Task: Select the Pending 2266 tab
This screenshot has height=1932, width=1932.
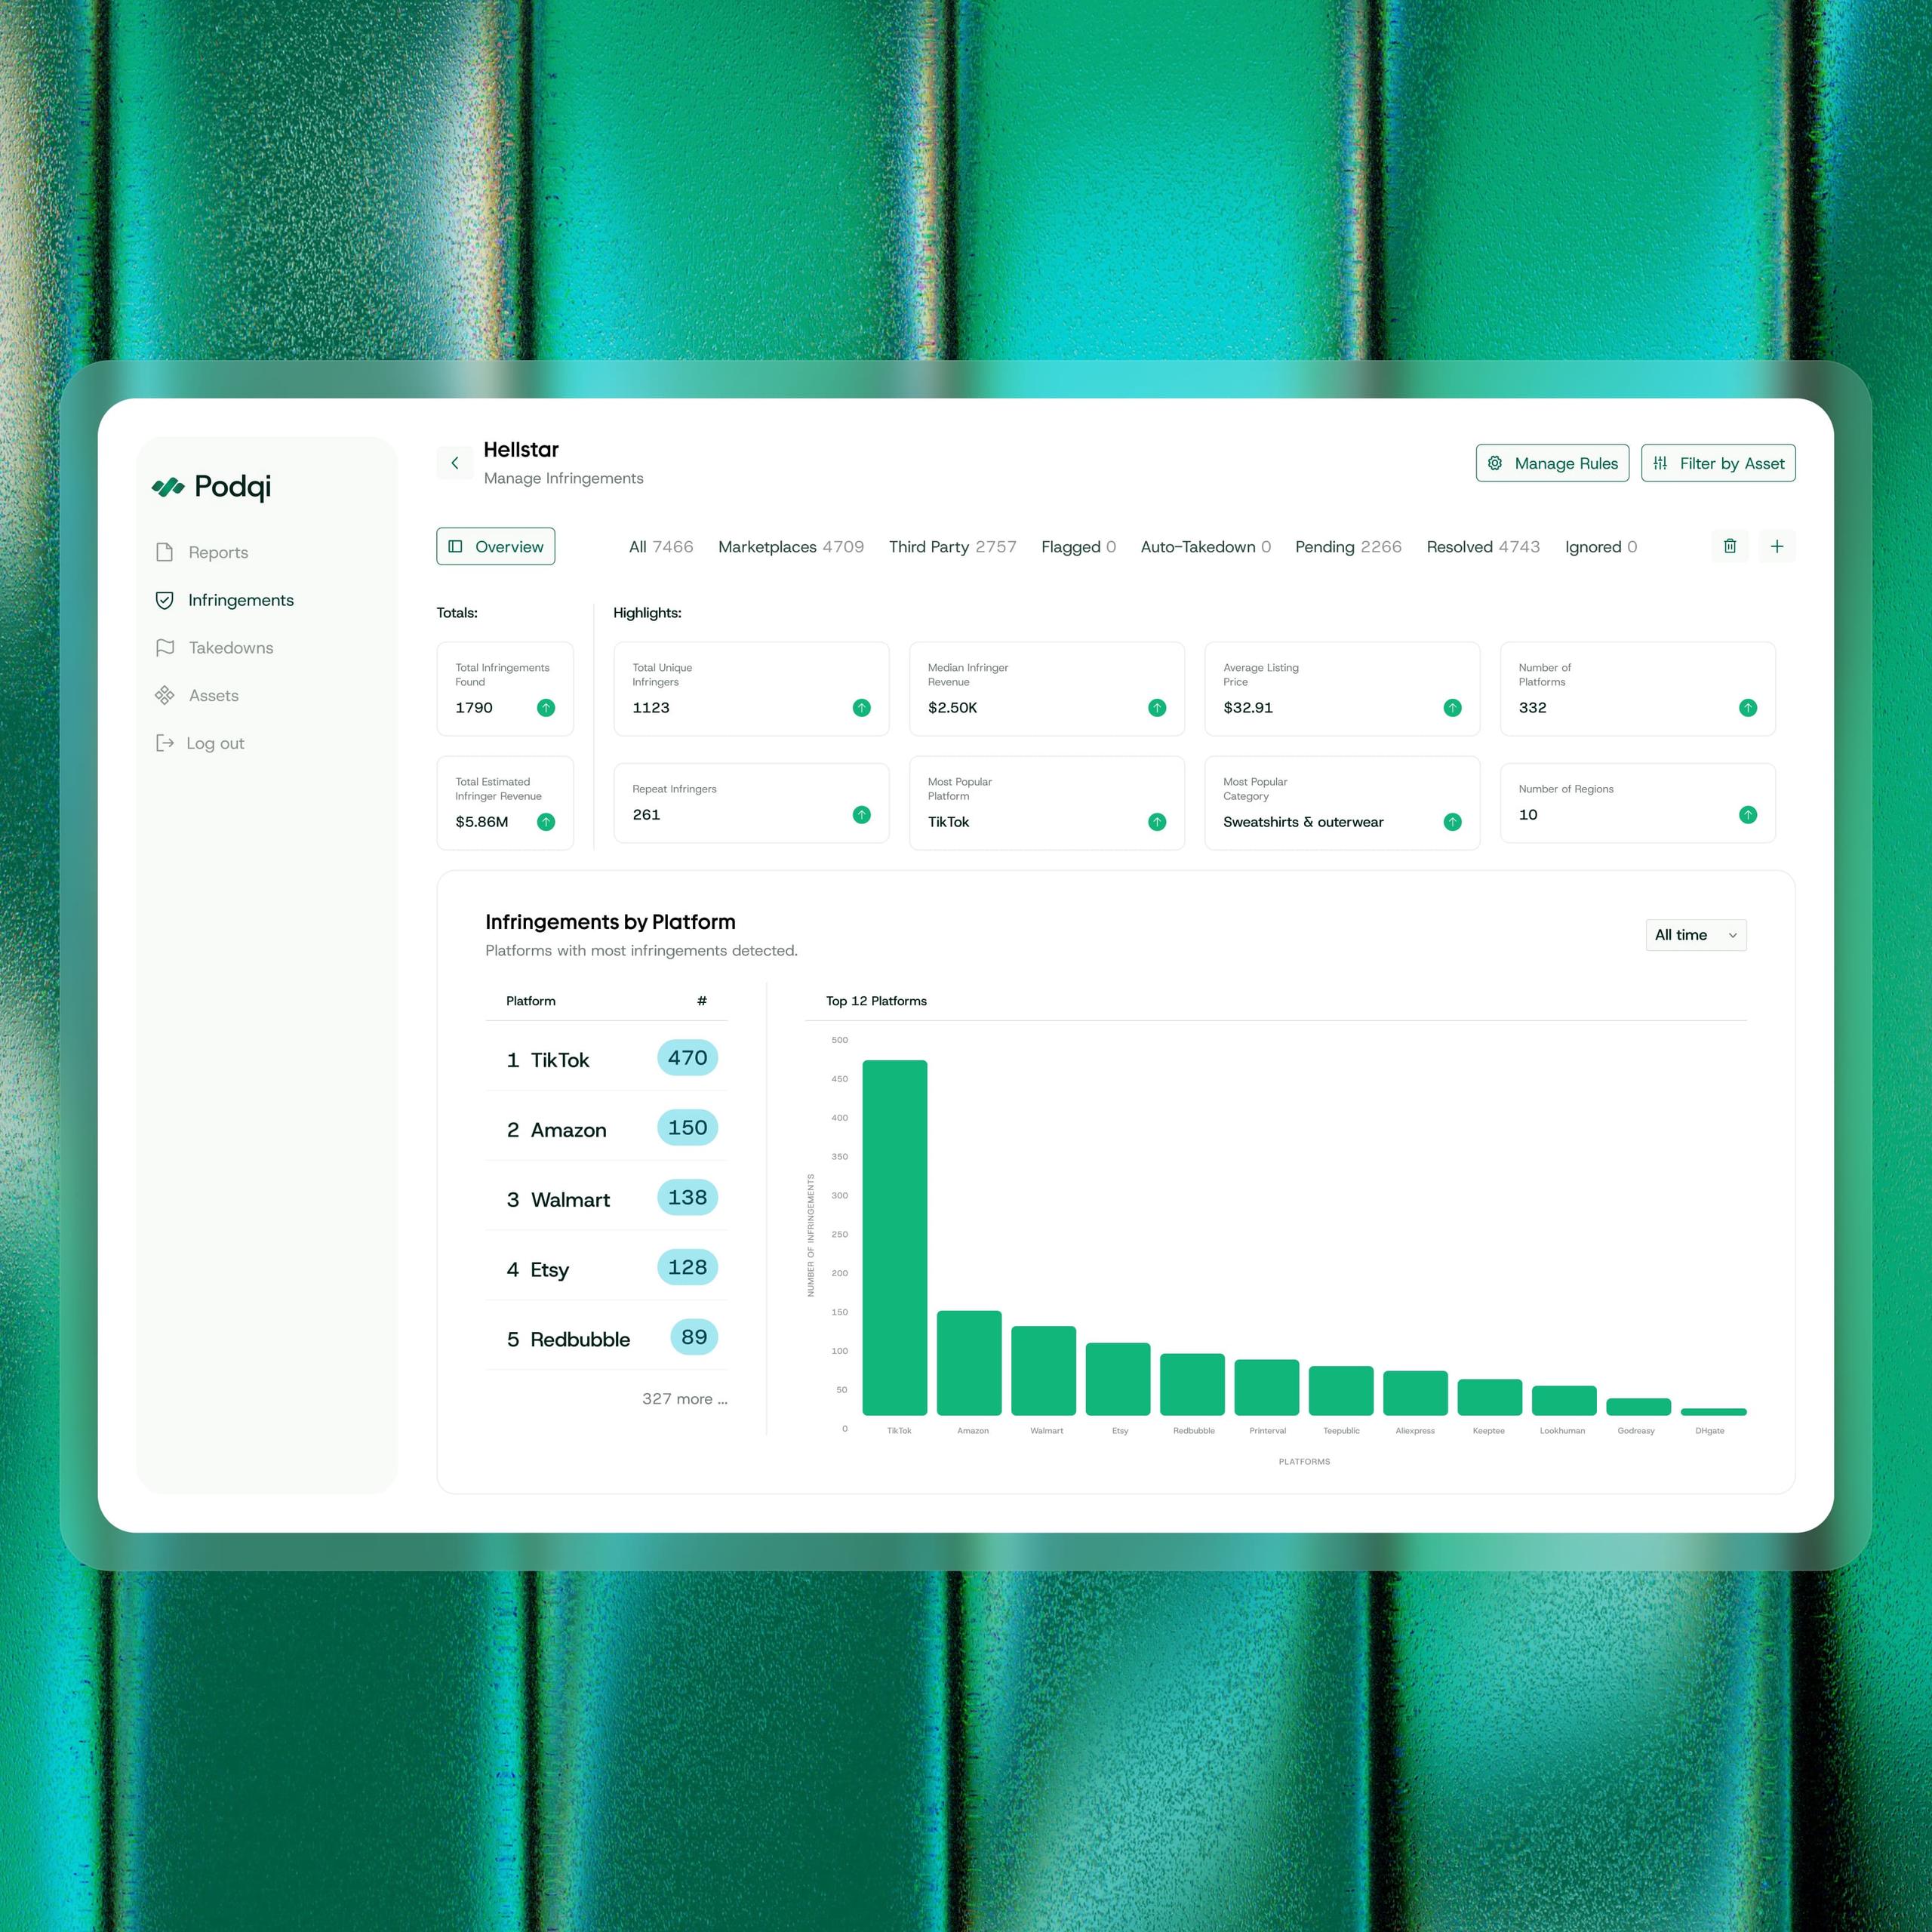Action: click(x=1347, y=547)
